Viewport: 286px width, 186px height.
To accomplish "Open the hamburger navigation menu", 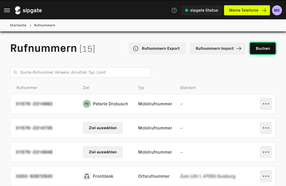I will (x=7, y=10).
